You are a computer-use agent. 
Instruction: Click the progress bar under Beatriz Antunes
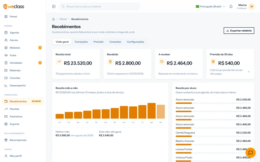coord(213,145)
